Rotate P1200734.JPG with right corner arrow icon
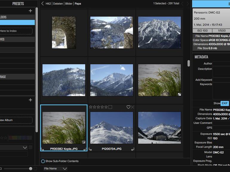Image resolution: width=230 pixels, height=172 pixels. pyautogui.click(x=133, y=149)
